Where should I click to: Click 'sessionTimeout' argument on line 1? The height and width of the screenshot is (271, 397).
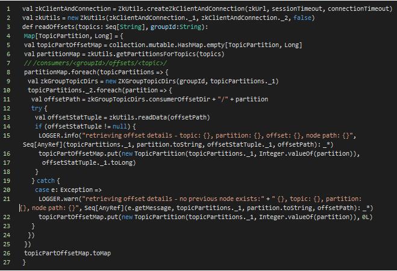pyautogui.click(x=297, y=9)
